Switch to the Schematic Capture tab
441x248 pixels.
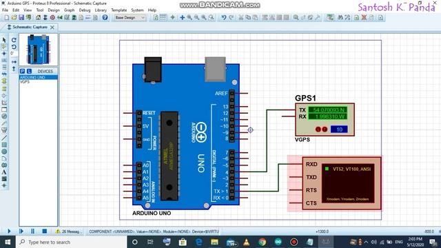30,27
